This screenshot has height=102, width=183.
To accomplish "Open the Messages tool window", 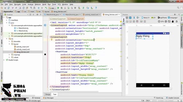I will point(49,98).
